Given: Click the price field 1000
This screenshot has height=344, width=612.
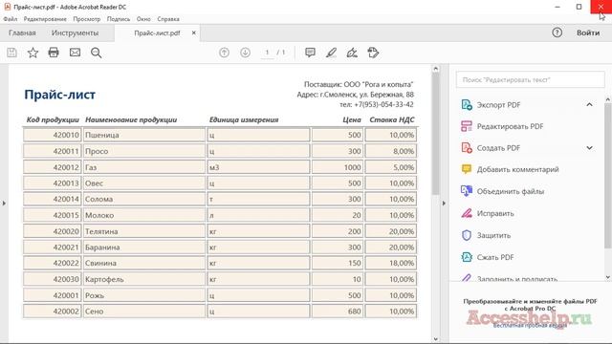Looking at the screenshot, I should [338, 167].
